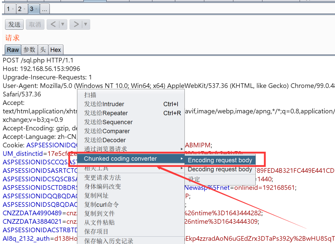This screenshot has height=244, width=335.
Task: Select Encoding request body
Action: (x=220, y=160)
